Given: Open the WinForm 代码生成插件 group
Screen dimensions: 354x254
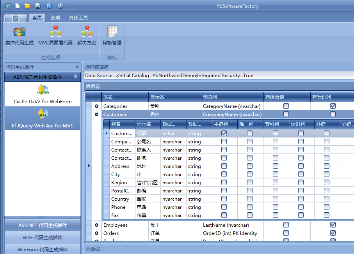Looking at the screenshot, I should [43, 249].
